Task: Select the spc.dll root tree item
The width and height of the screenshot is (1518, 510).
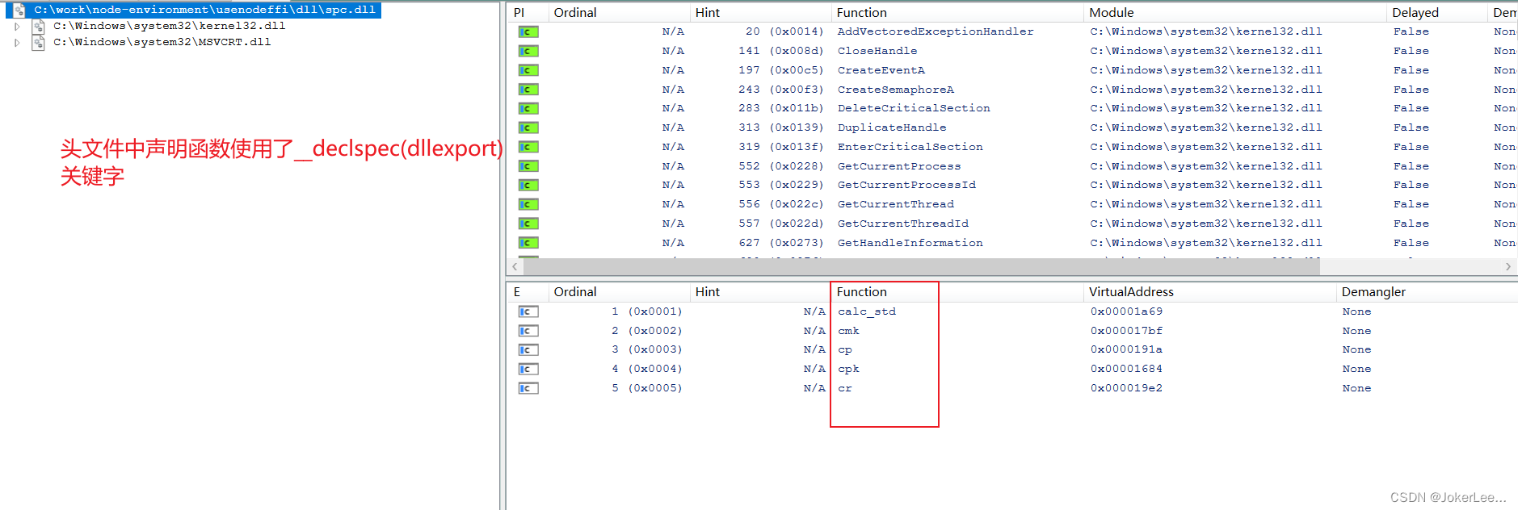Action: pyautogui.click(x=204, y=10)
